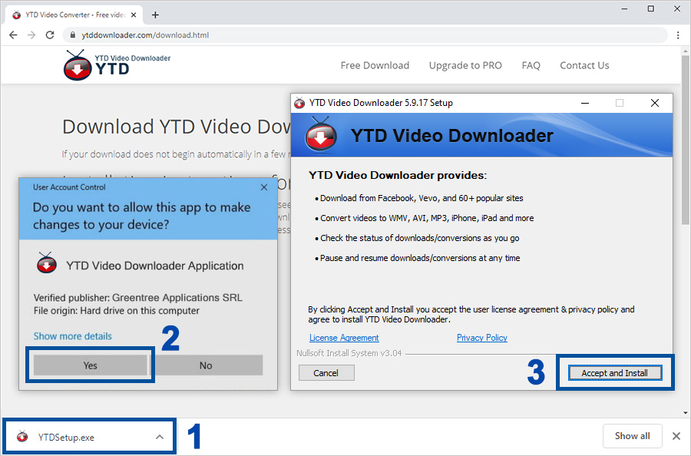Open the downloaded YTDSetup.exe file
This screenshot has height=456, width=691.
(x=66, y=438)
